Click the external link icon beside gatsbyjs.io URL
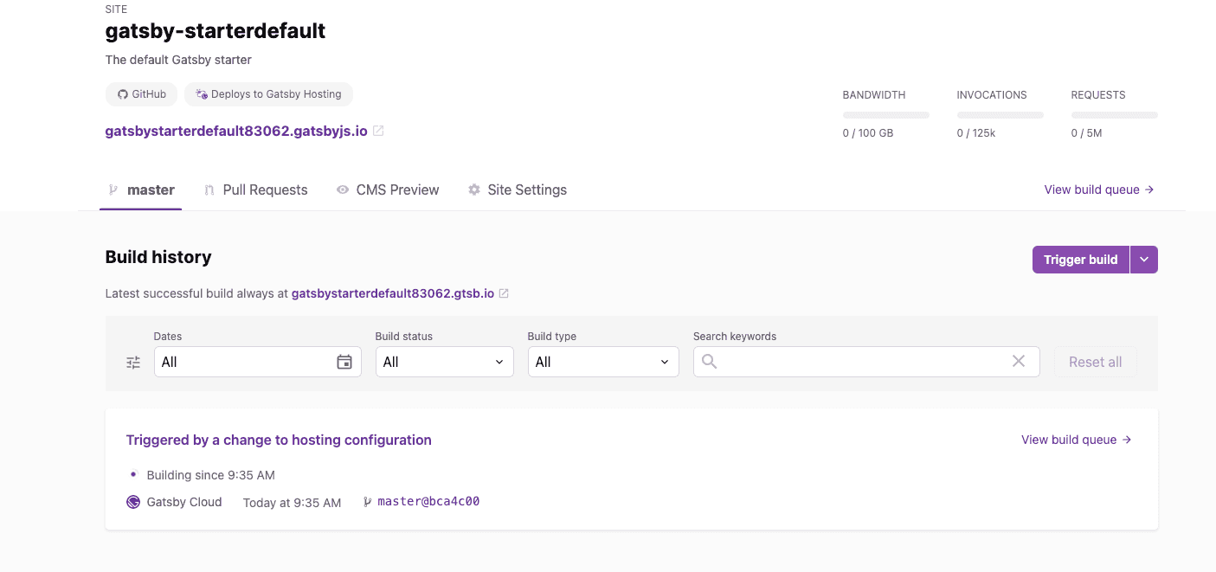Image resolution: width=1216 pixels, height=572 pixels. (x=378, y=132)
